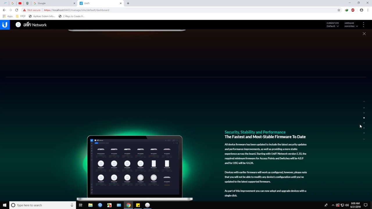This screenshot has width=372, height=209.
Task: Open Task View on the taskbar
Action: click(81, 205)
